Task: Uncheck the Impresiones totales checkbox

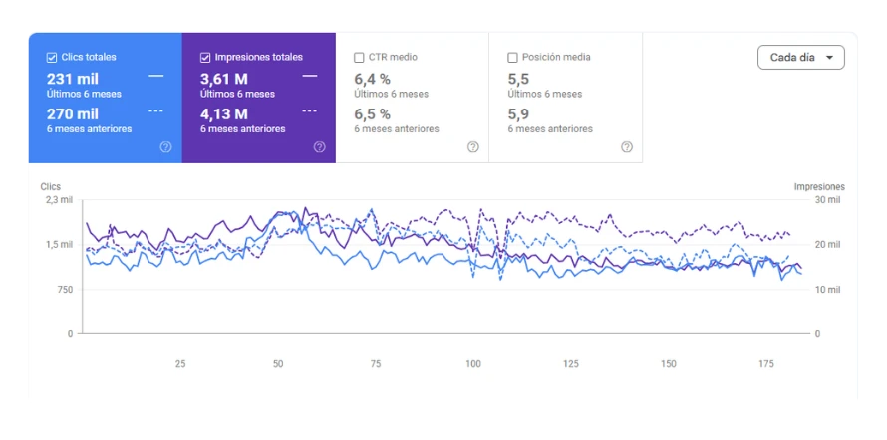Action: pos(205,58)
